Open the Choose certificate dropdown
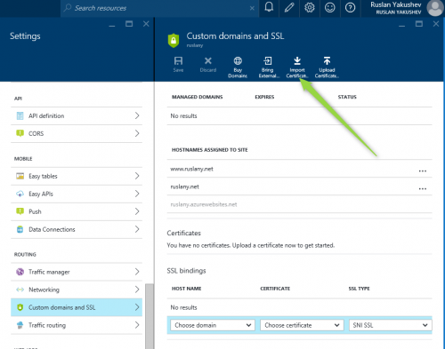The width and height of the screenshot is (445, 349). pos(302,325)
